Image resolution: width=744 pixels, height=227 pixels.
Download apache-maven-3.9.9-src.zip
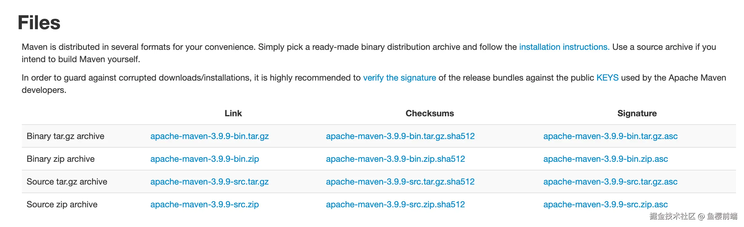click(204, 205)
